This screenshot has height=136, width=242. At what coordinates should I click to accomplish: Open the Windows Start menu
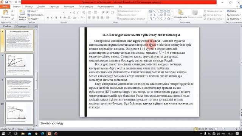click(x=3, y=133)
